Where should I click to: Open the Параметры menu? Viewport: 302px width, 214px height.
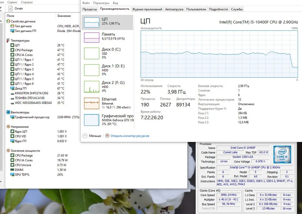coord(101,3)
